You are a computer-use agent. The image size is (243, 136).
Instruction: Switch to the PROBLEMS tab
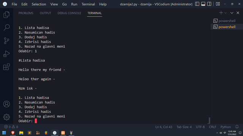click(x=26, y=13)
